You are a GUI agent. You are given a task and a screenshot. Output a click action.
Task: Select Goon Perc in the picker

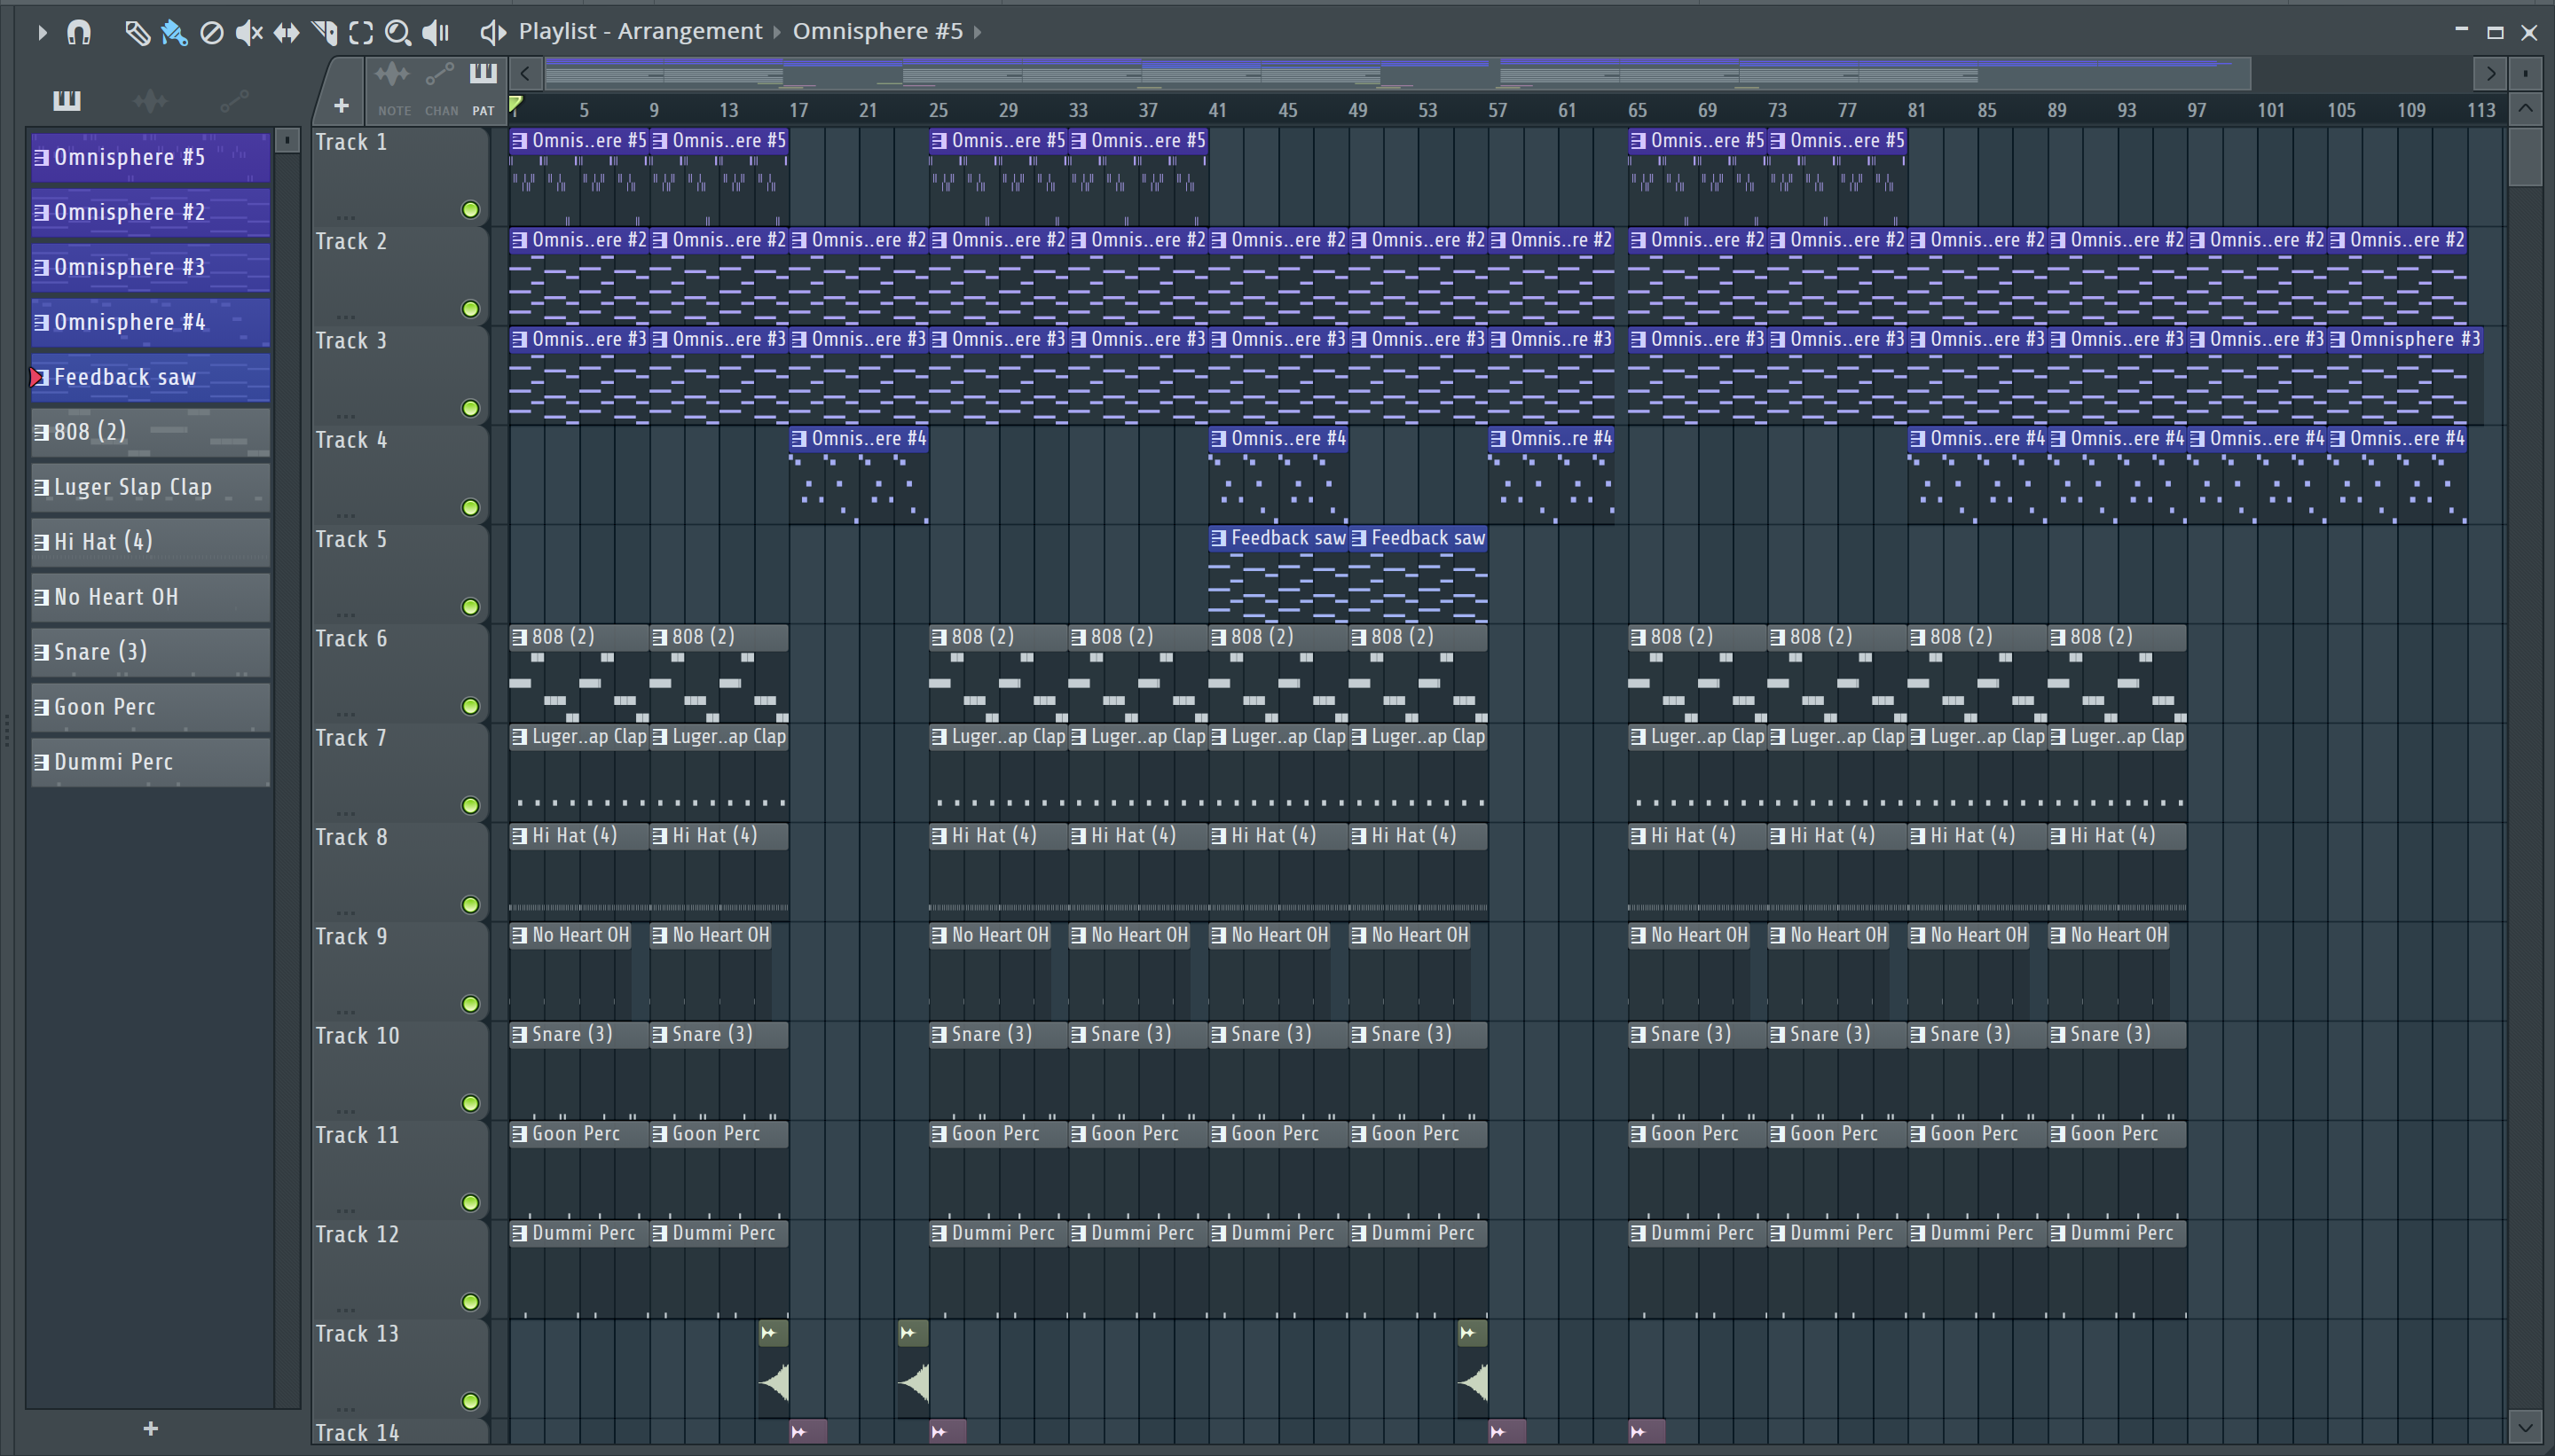click(151, 708)
